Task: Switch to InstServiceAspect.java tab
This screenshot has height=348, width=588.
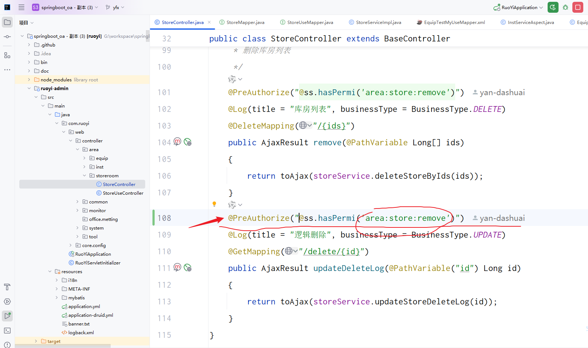Action: point(527,22)
